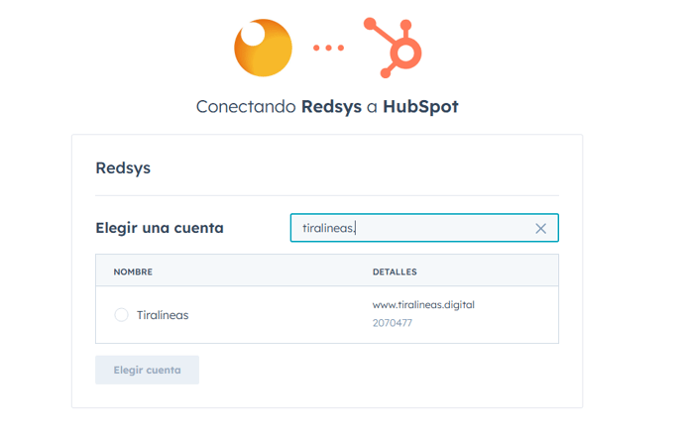Click the white circle inside the Redsys logo
The height and width of the screenshot is (433, 682).
(253, 35)
